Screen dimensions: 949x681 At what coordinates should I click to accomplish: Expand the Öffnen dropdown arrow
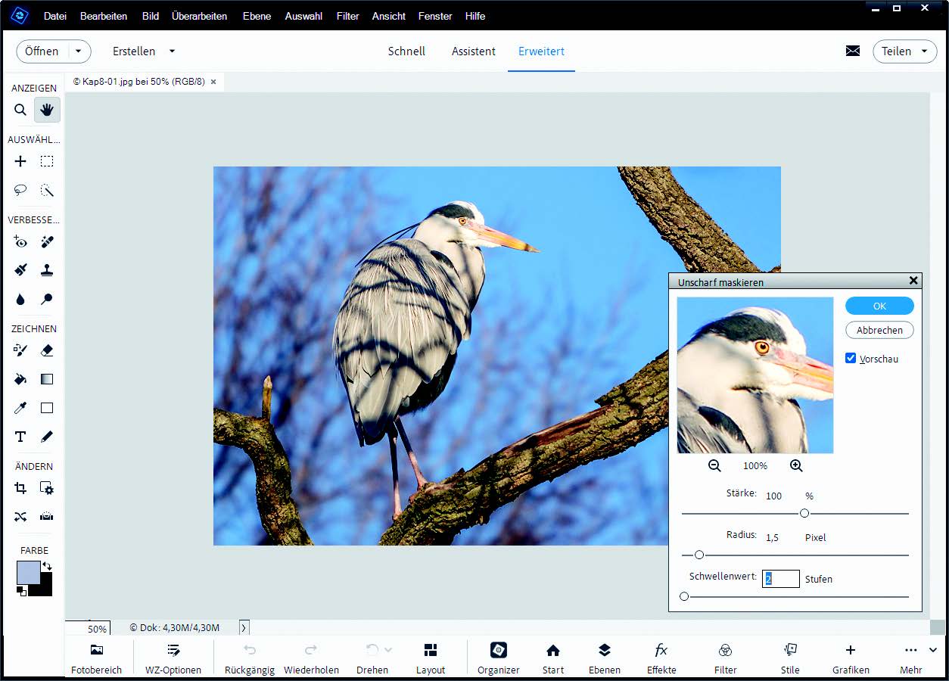click(78, 51)
